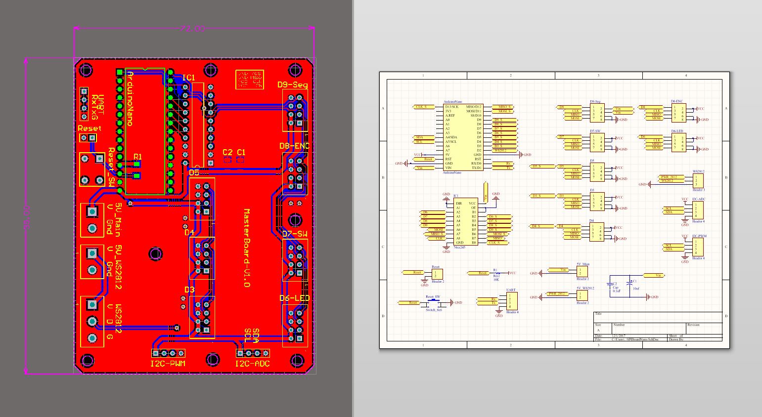Click the C1 10uf capacitor in the schematic

[x=629, y=283]
